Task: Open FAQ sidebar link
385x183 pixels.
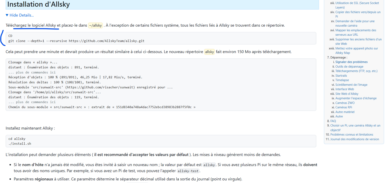Action: coord(333,121)
